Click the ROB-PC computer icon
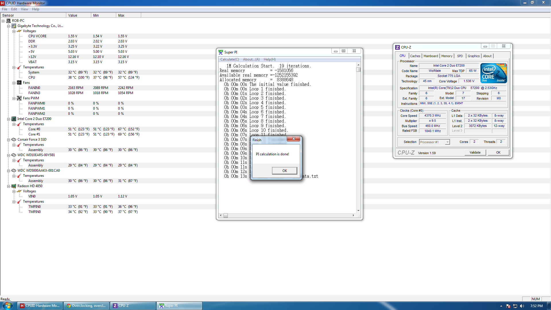Viewport: 551px width, 310px height. tap(8, 21)
